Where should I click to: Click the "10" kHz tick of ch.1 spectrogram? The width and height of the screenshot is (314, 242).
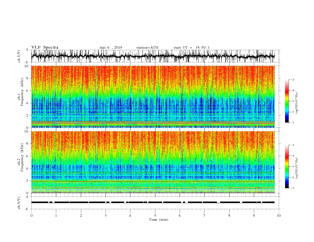coord(27,66)
